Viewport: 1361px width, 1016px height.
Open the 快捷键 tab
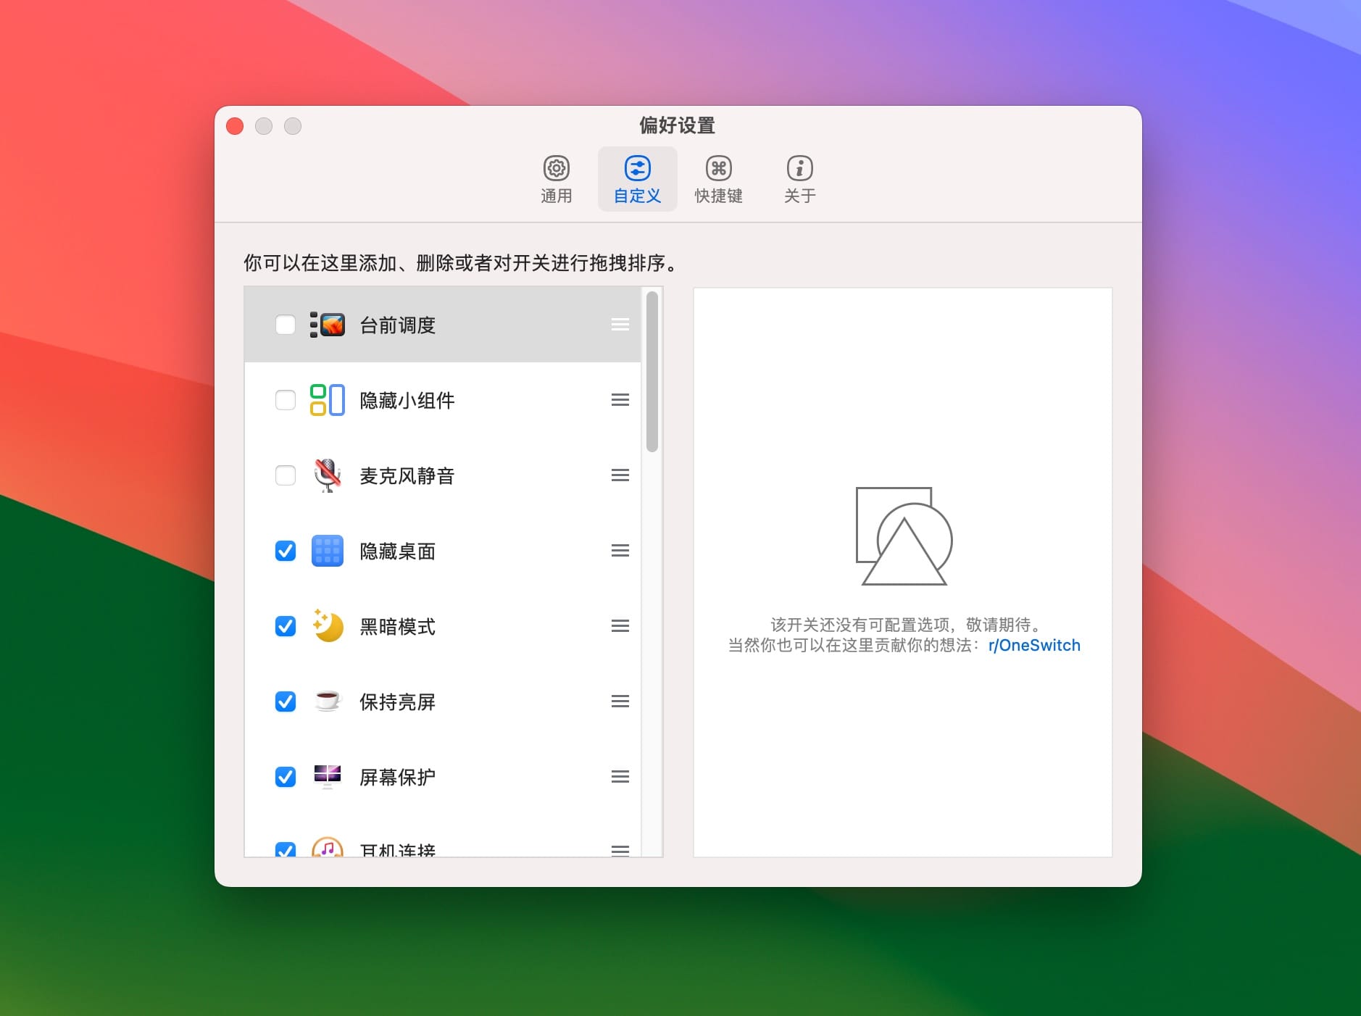[x=718, y=180]
